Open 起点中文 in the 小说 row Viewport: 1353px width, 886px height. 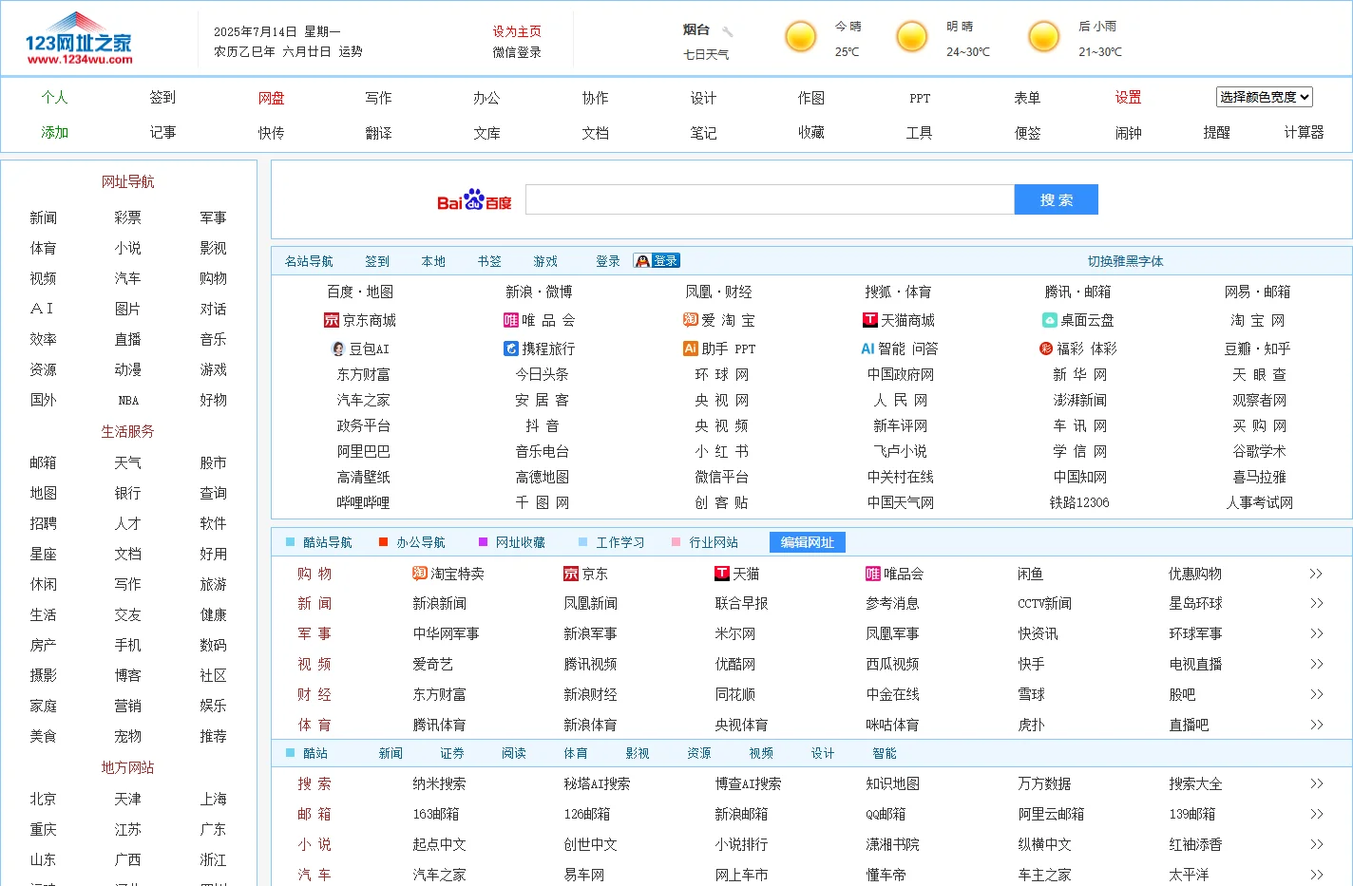coord(439,844)
